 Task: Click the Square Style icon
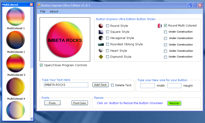tap(101, 32)
